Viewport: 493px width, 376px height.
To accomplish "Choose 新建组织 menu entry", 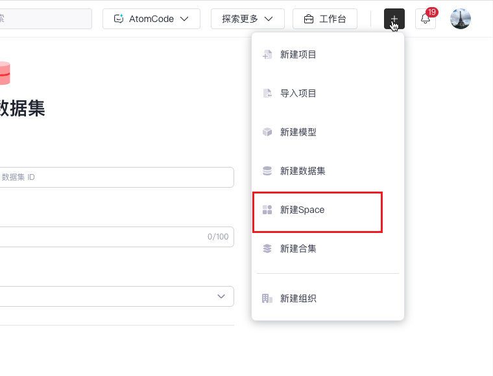I will (x=328, y=298).
